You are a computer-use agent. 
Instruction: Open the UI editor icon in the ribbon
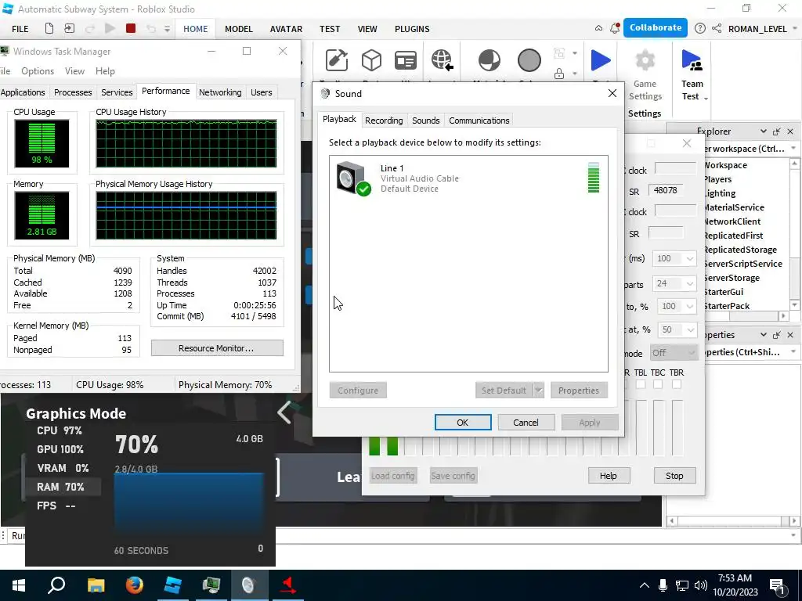pyautogui.click(x=406, y=60)
